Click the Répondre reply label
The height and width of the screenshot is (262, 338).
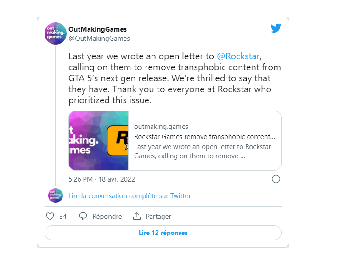(107, 216)
